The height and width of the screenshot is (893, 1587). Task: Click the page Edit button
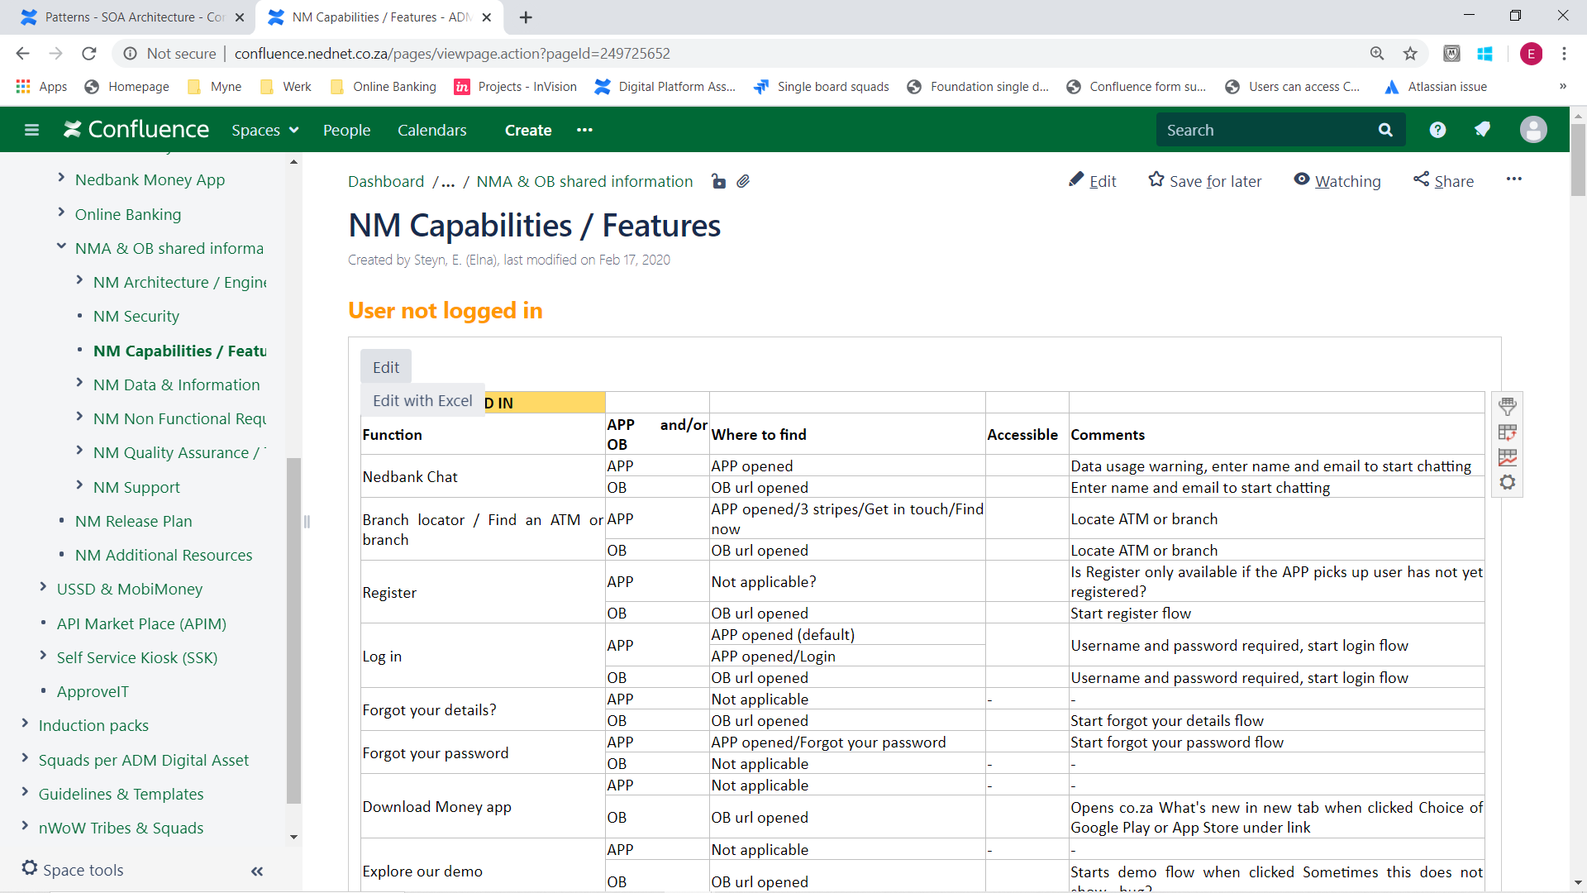[x=1092, y=181]
